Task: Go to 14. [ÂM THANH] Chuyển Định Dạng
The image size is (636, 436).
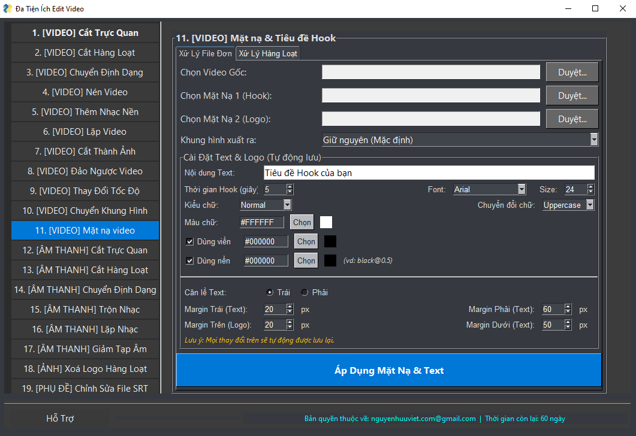Action: pos(85,290)
